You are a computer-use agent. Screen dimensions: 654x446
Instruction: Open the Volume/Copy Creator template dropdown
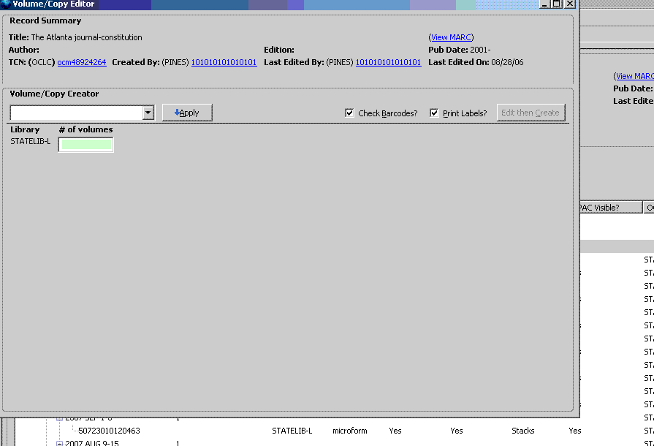pos(148,113)
